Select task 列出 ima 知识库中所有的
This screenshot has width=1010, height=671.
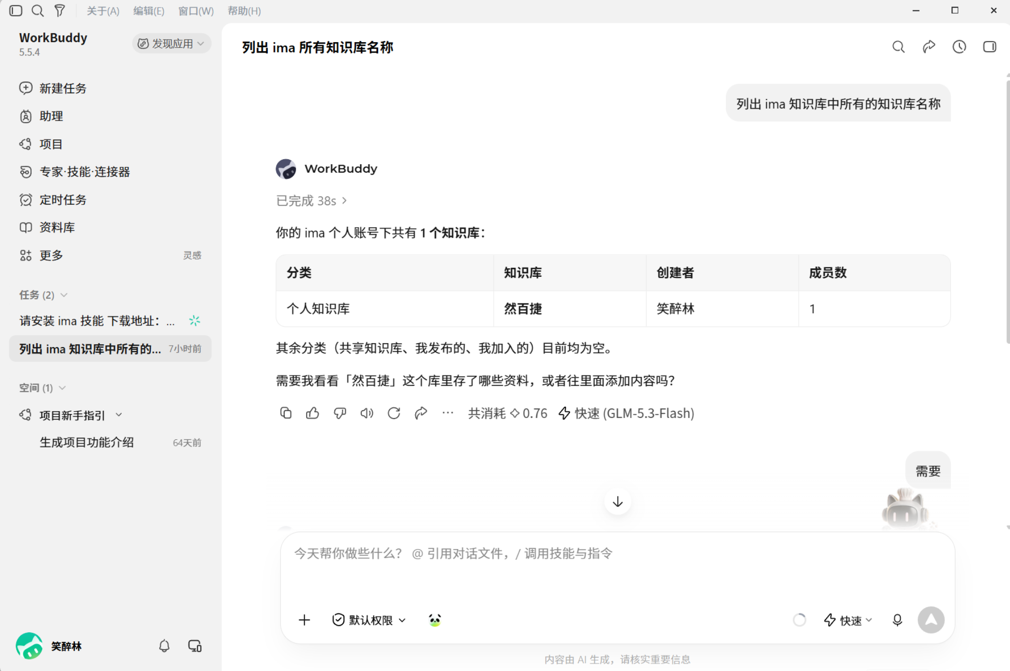tap(110, 349)
